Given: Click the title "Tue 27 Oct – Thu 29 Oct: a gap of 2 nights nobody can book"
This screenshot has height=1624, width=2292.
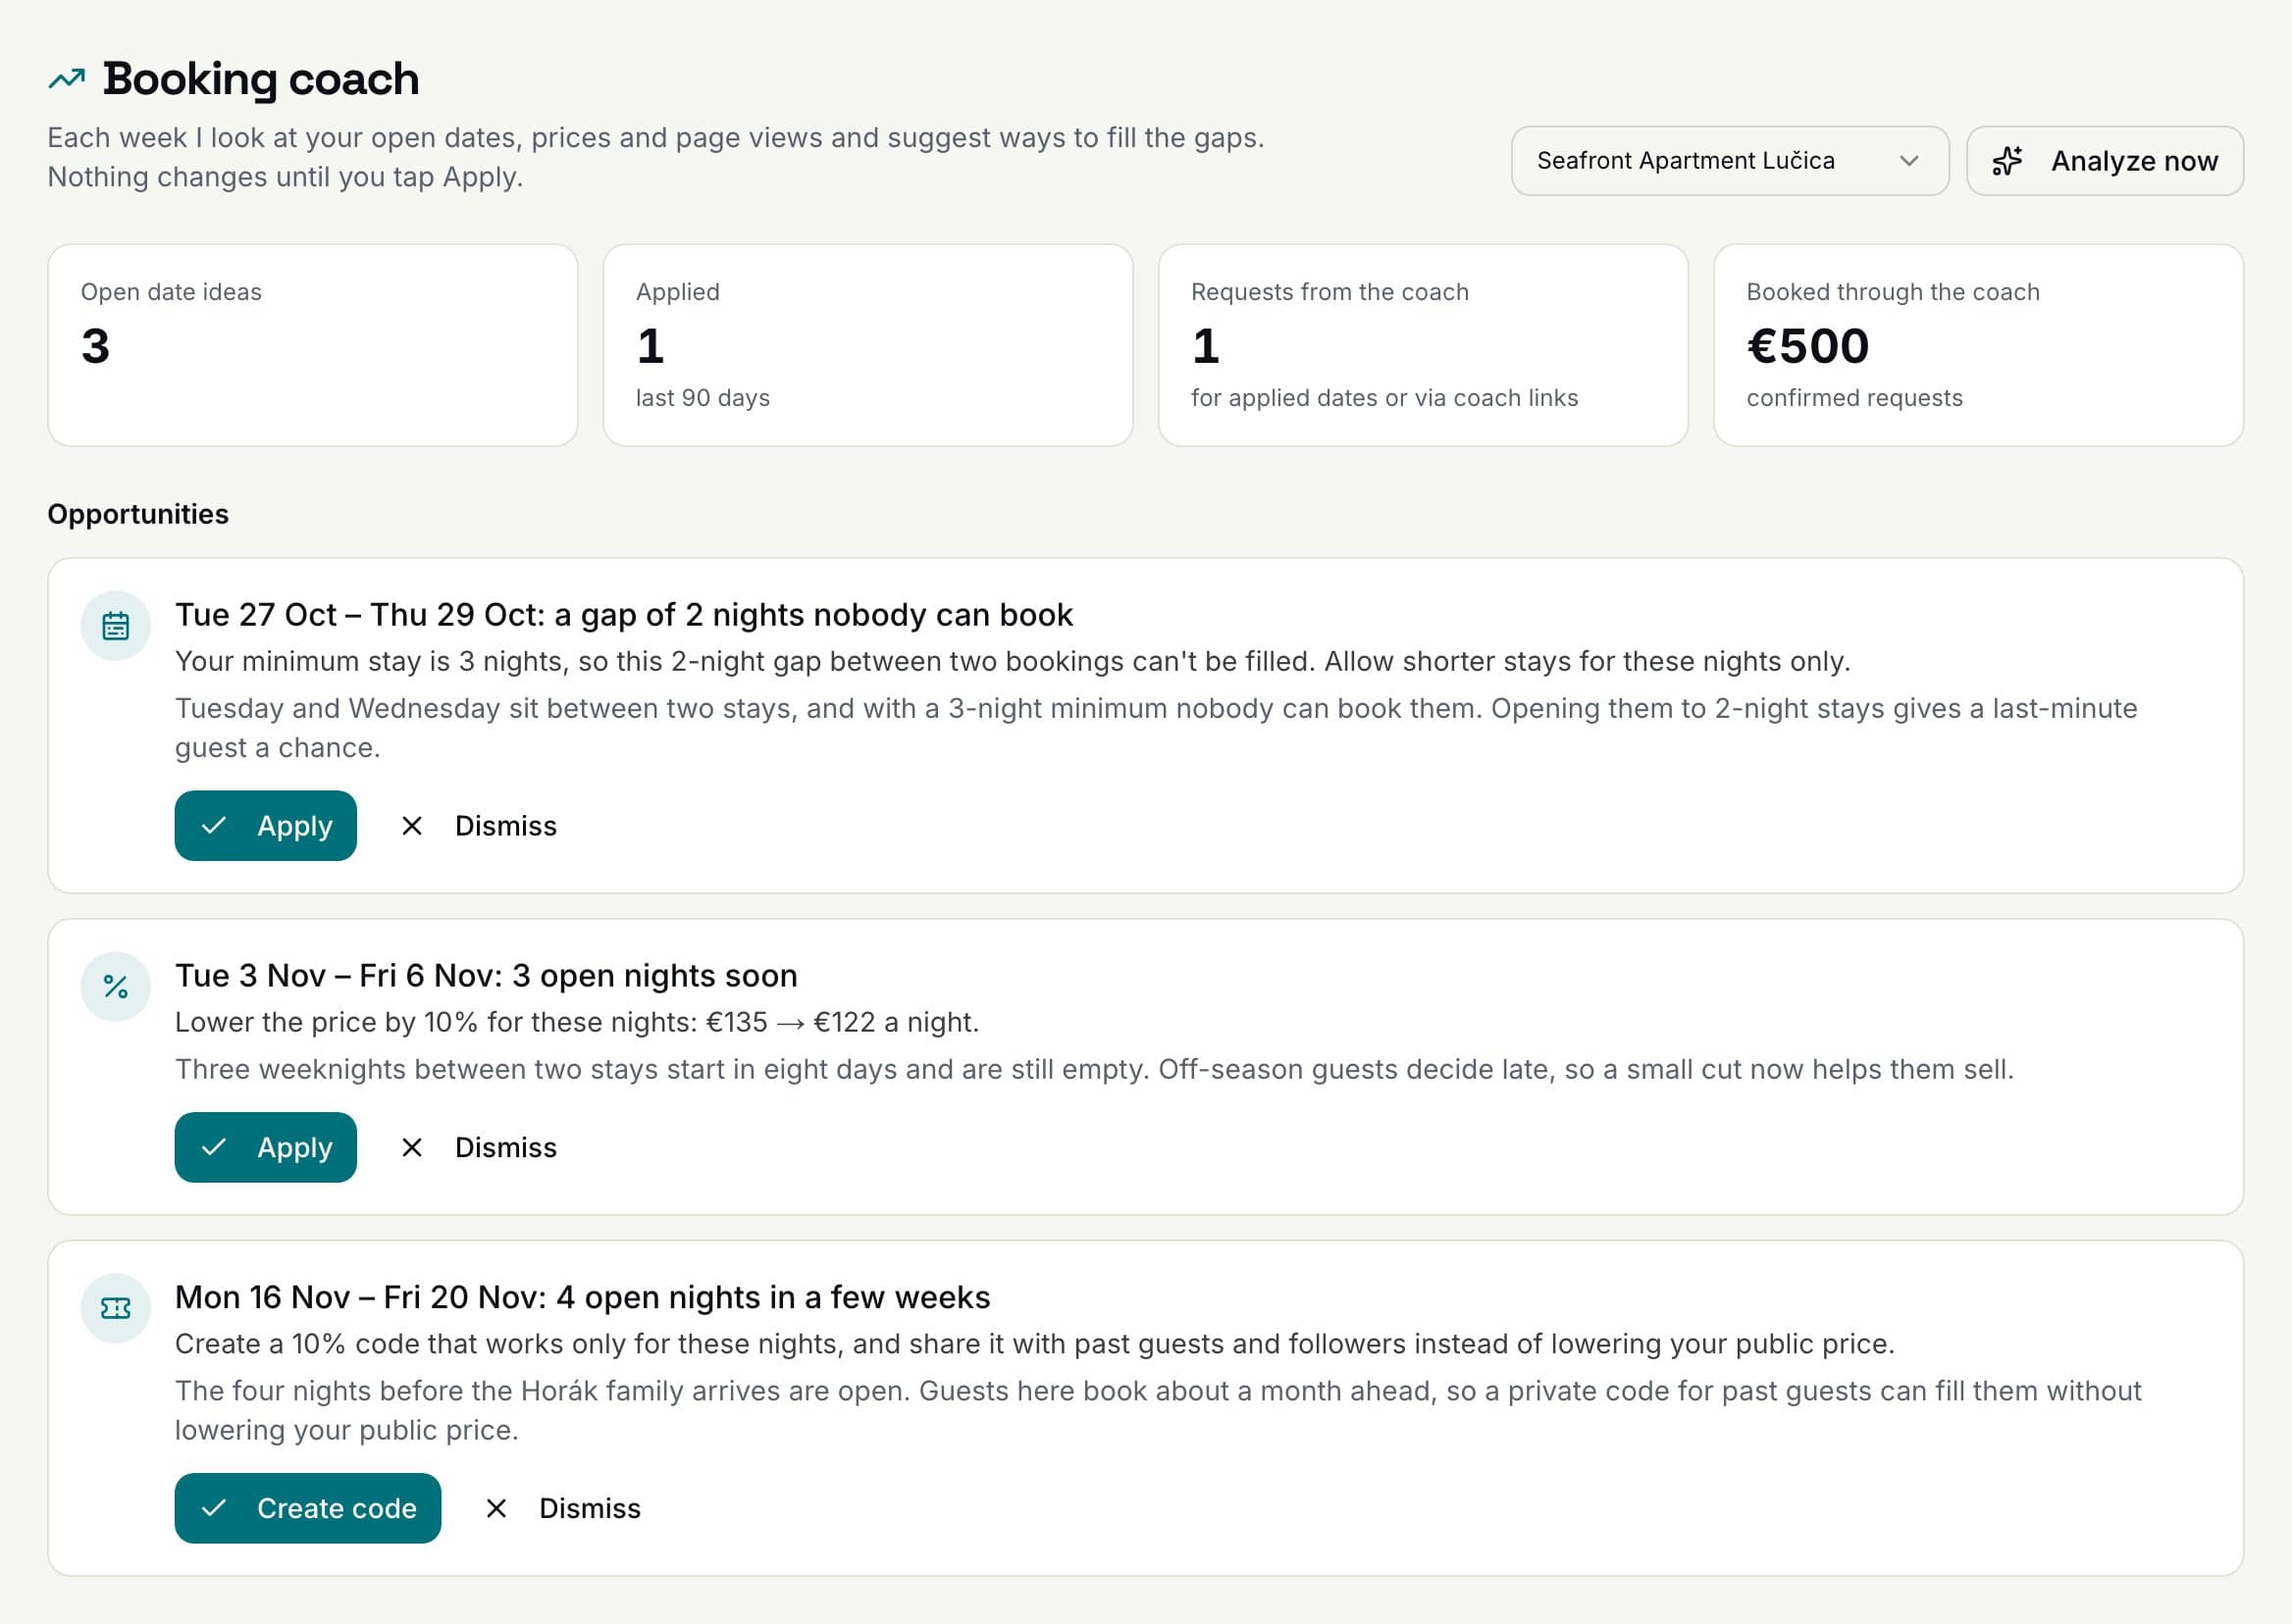Looking at the screenshot, I should tap(624, 615).
